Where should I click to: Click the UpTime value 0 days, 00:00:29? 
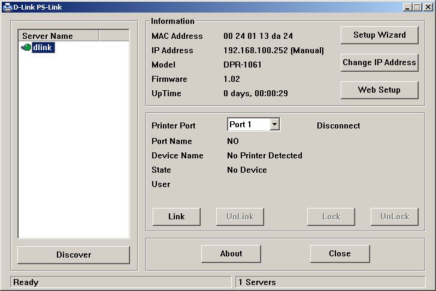[x=256, y=93]
